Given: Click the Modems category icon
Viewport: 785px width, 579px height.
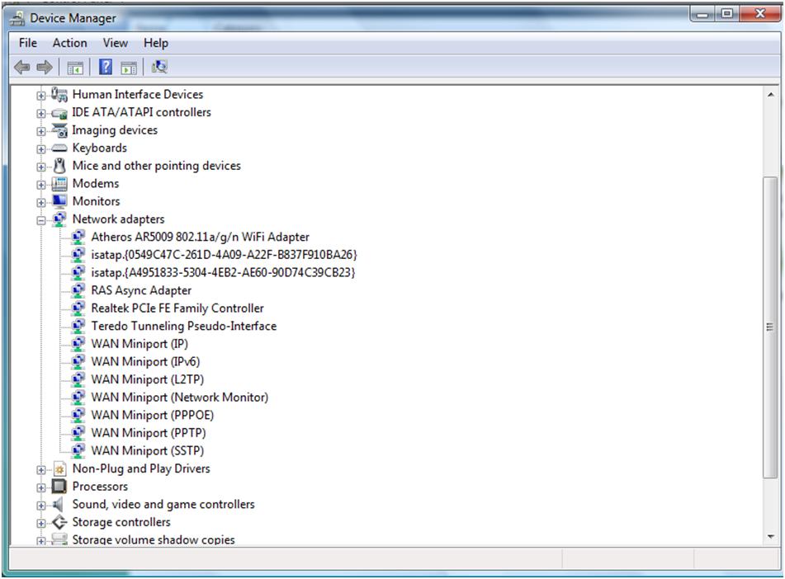Looking at the screenshot, I should 59,184.
